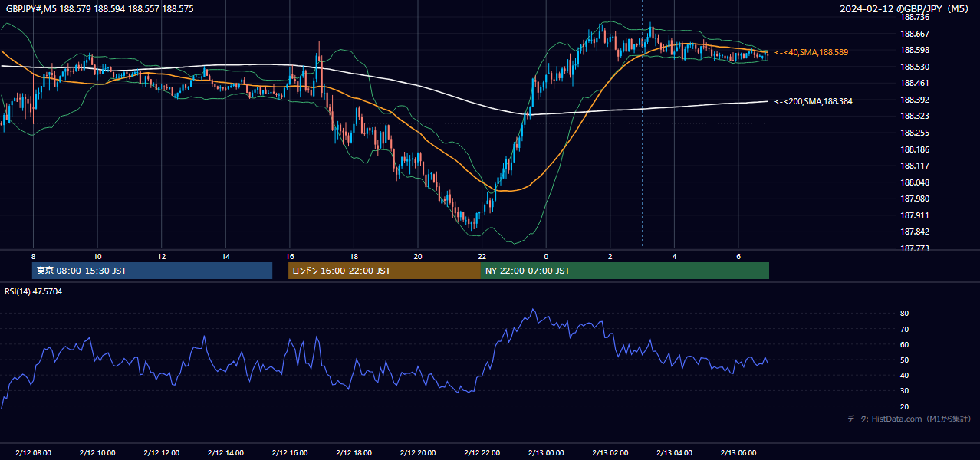The width and height of the screenshot is (980, 460).
Task: Click the bottom time label 2/12 12:00
Action: click(x=161, y=453)
